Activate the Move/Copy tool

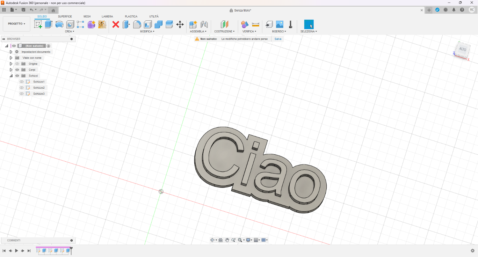(180, 25)
